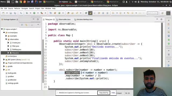Click the Last Edit Location icon
The width and height of the screenshot is (172, 96).
[128, 13]
